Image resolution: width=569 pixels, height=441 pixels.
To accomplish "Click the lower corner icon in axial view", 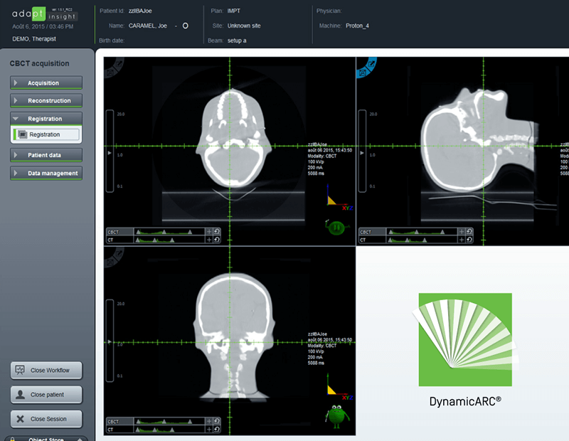I will click(x=110, y=73).
